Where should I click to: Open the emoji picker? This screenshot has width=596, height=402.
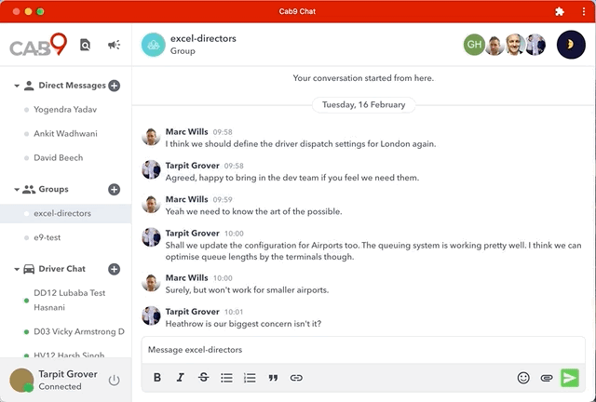coord(523,378)
